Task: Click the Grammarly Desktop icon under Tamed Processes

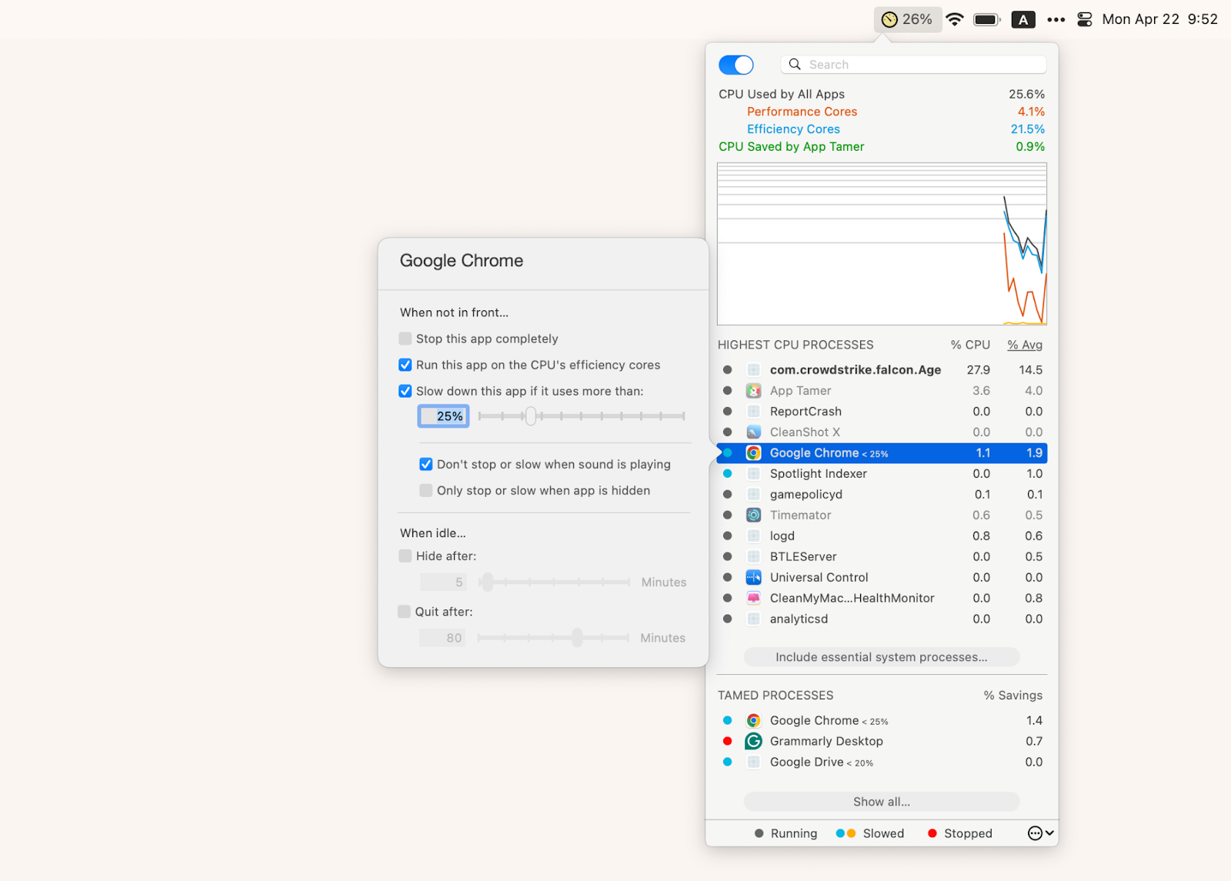Action: (x=753, y=741)
